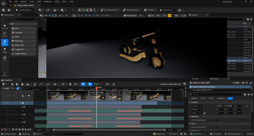Click the Details panel help question icon
Viewport: 254px width, 136px height.
247,83
